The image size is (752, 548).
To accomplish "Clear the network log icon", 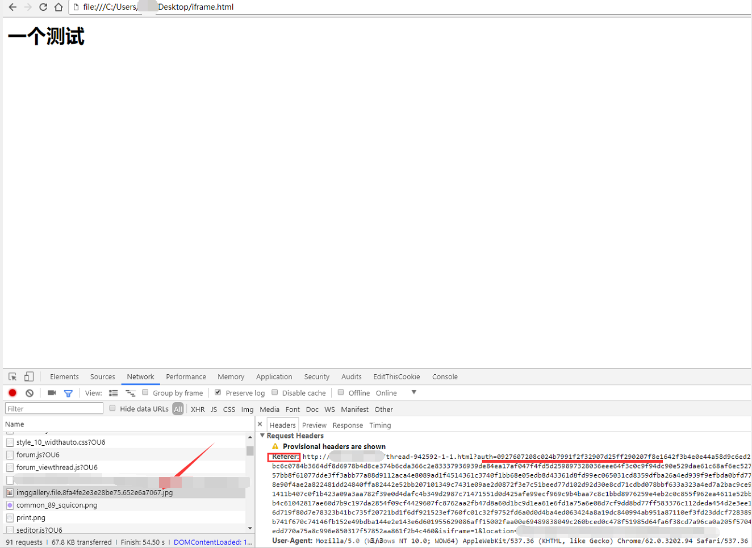I will coord(30,393).
